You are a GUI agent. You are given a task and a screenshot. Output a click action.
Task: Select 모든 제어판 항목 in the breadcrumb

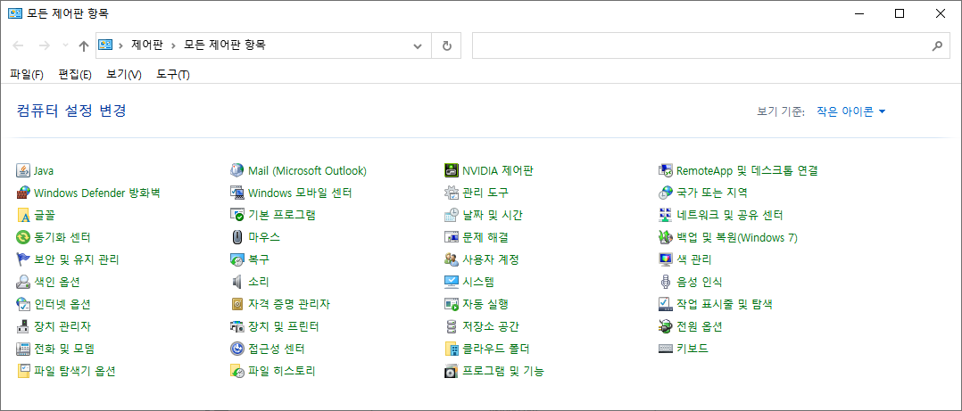[225, 45]
